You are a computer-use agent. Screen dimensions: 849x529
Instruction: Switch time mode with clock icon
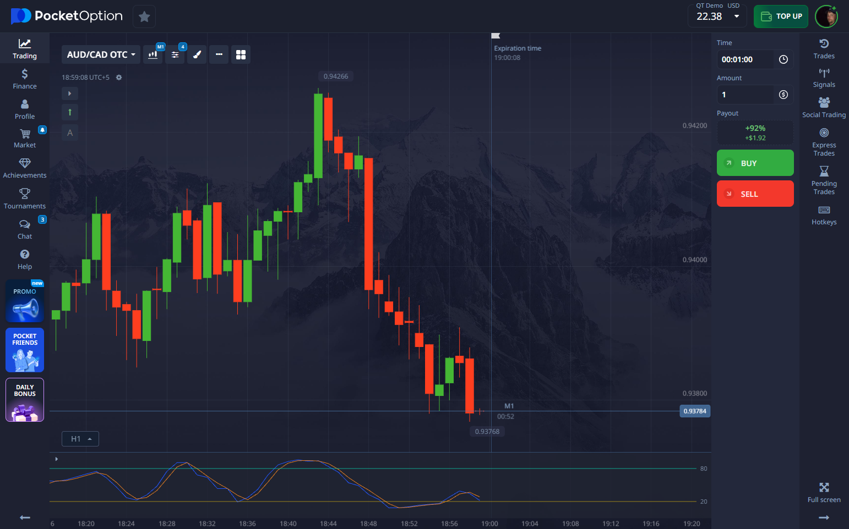pyautogui.click(x=783, y=59)
